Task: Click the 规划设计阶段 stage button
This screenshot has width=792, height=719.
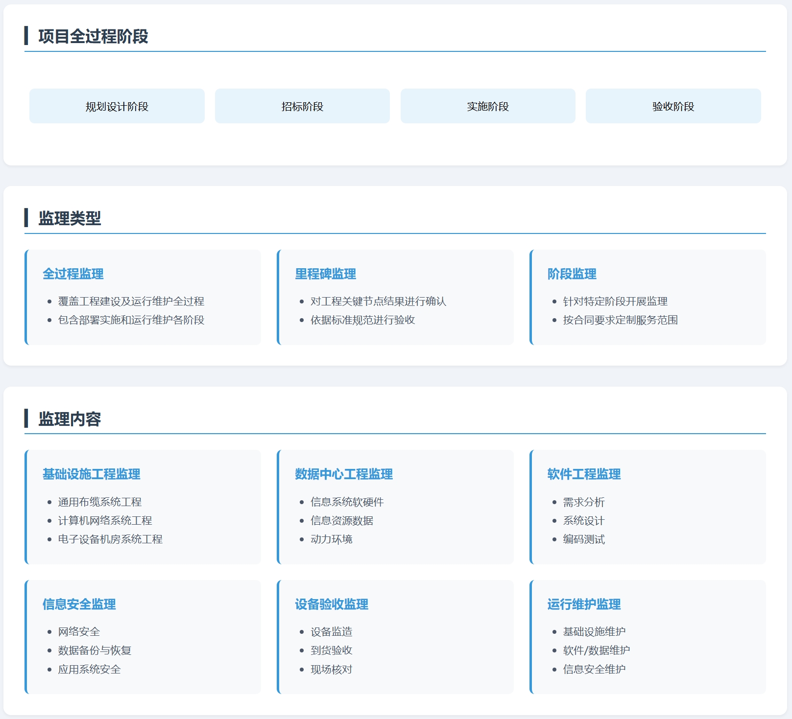Action: [117, 106]
